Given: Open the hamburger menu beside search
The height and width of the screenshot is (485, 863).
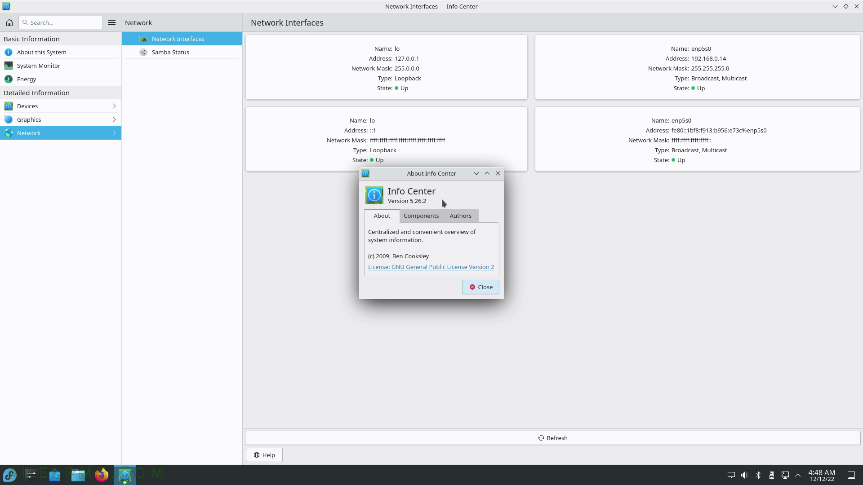Looking at the screenshot, I should click(x=112, y=22).
